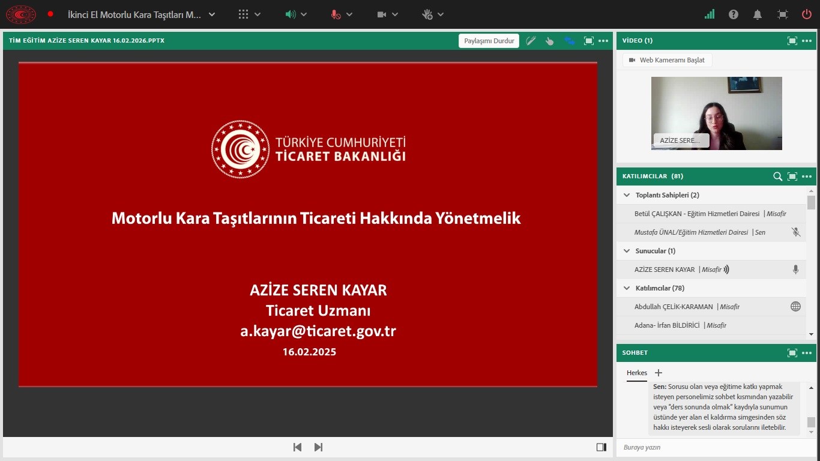Click the Paylaşımı Durdur button
This screenshot has width=820, height=461.
tap(489, 41)
